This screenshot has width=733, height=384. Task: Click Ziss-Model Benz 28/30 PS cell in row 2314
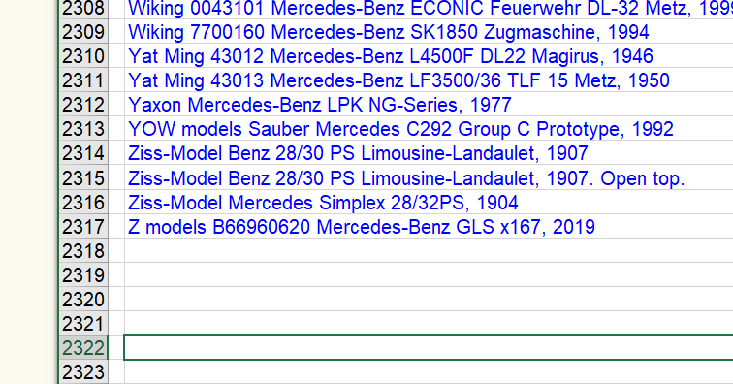coord(429,153)
